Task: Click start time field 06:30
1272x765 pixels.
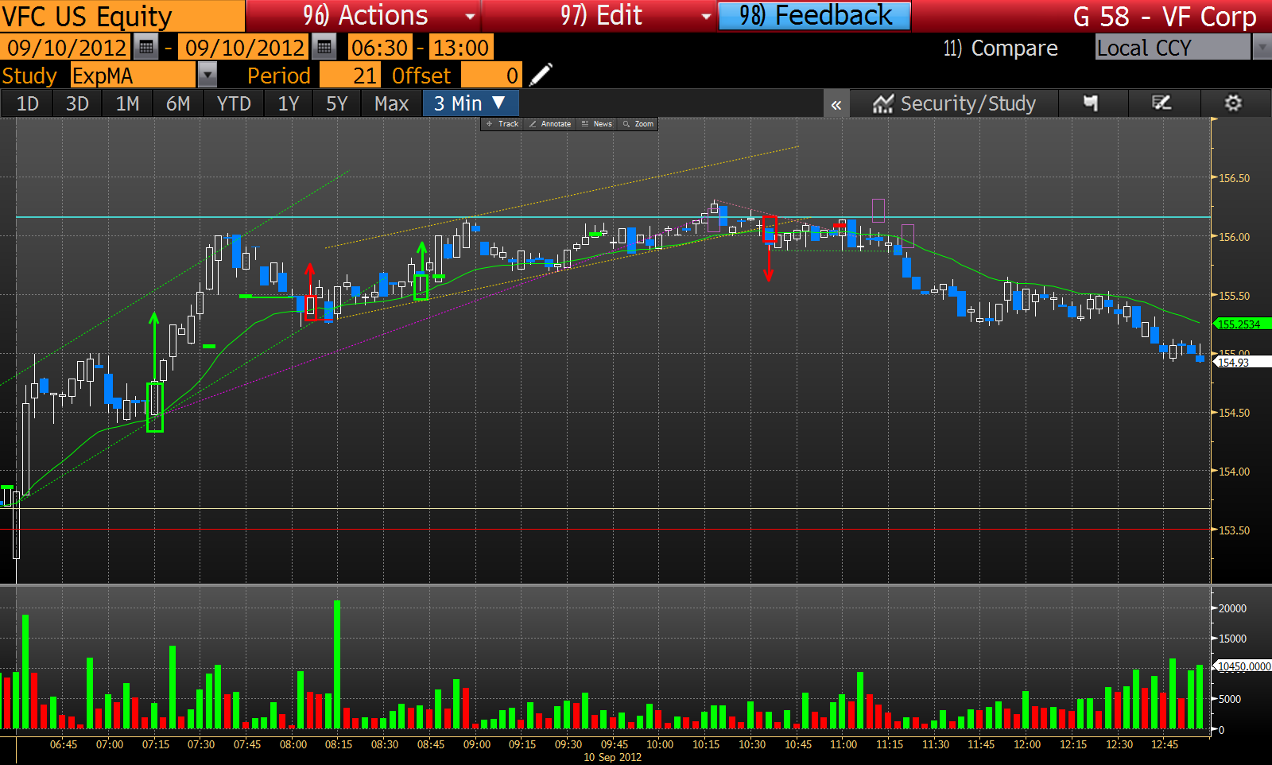Action: tap(380, 48)
